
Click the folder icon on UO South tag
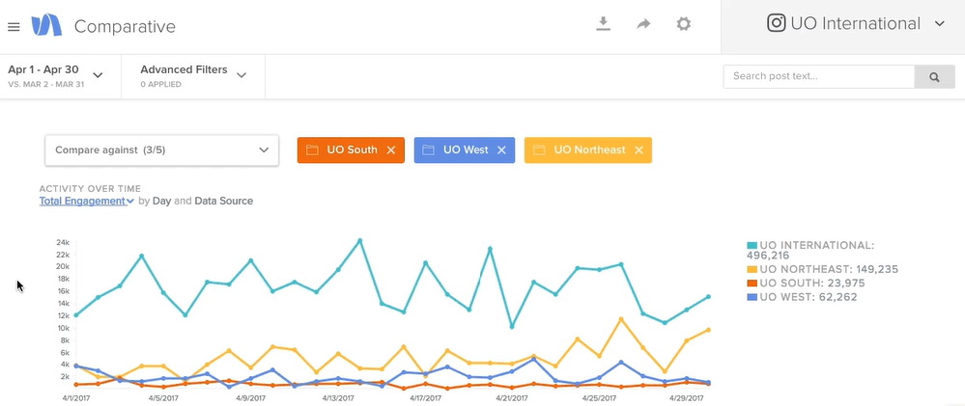[312, 150]
